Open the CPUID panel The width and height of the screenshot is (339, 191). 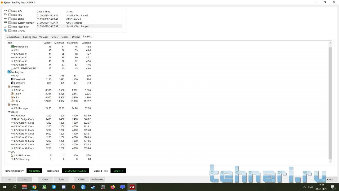click(82, 180)
